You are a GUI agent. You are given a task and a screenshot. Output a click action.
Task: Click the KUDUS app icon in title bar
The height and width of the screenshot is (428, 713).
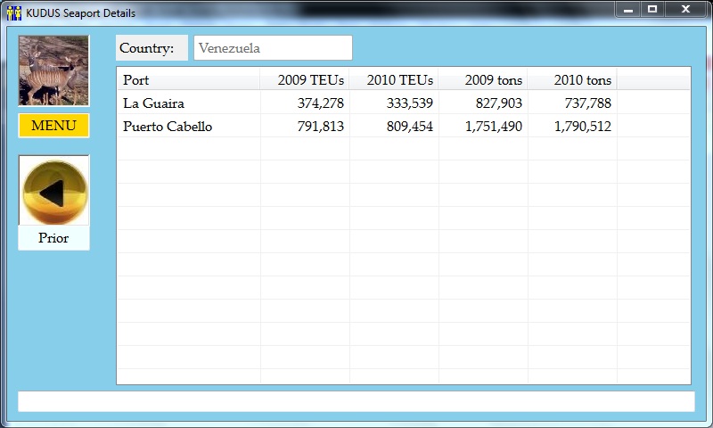[x=13, y=12]
